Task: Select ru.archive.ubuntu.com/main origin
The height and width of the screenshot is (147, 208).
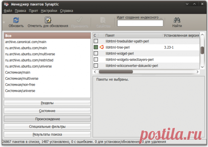Action: coord(47,48)
